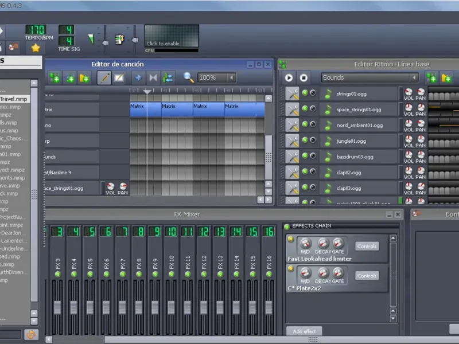Click the magnifier zoom icon in Song Editor
Screen dimensions: 459x344
tap(188, 77)
